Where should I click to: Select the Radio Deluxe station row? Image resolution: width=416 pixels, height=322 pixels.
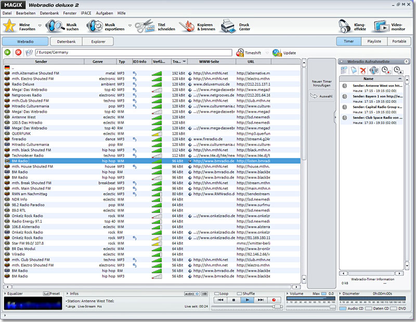click(x=152, y=84)
